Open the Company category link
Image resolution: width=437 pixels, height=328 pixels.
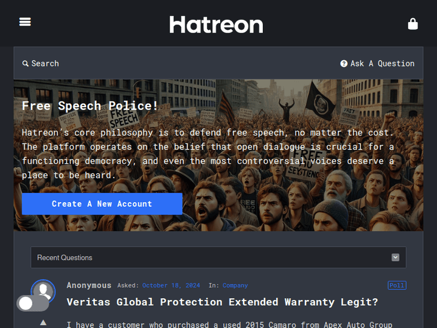point(235,285)
